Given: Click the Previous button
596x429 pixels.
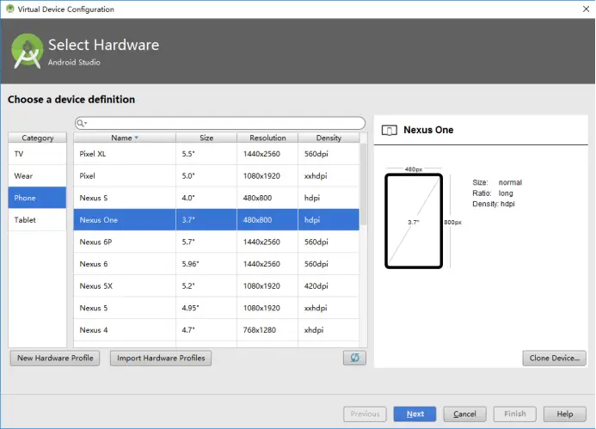Looking at the screenshot, I should point(365,414).
